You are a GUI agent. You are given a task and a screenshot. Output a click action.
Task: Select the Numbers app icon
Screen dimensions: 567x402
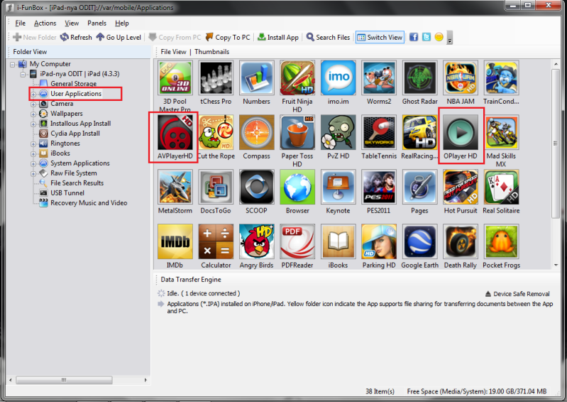click(x=256, y=78)
